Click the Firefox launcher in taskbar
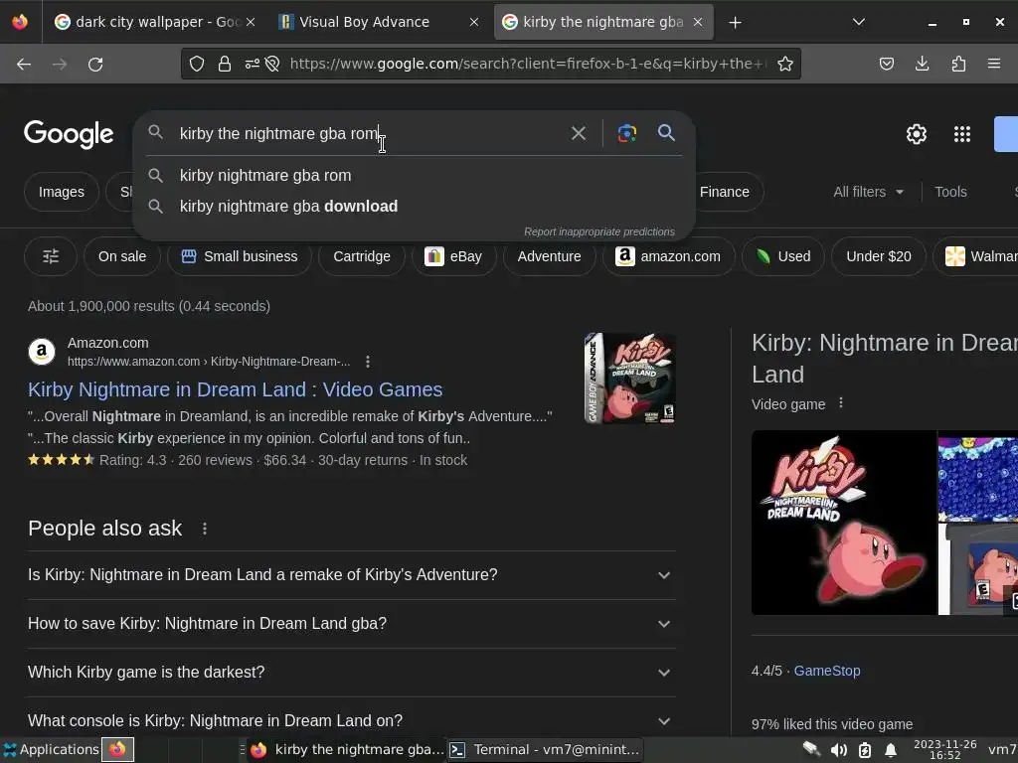1018x763 pixels. (117, 749)
